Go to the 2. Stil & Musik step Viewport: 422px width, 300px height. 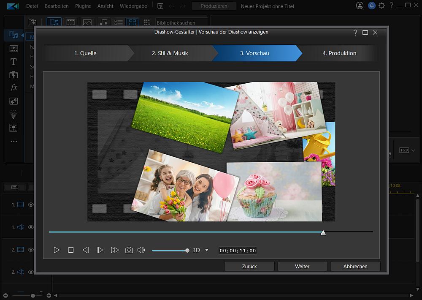(x=170, y=53)
